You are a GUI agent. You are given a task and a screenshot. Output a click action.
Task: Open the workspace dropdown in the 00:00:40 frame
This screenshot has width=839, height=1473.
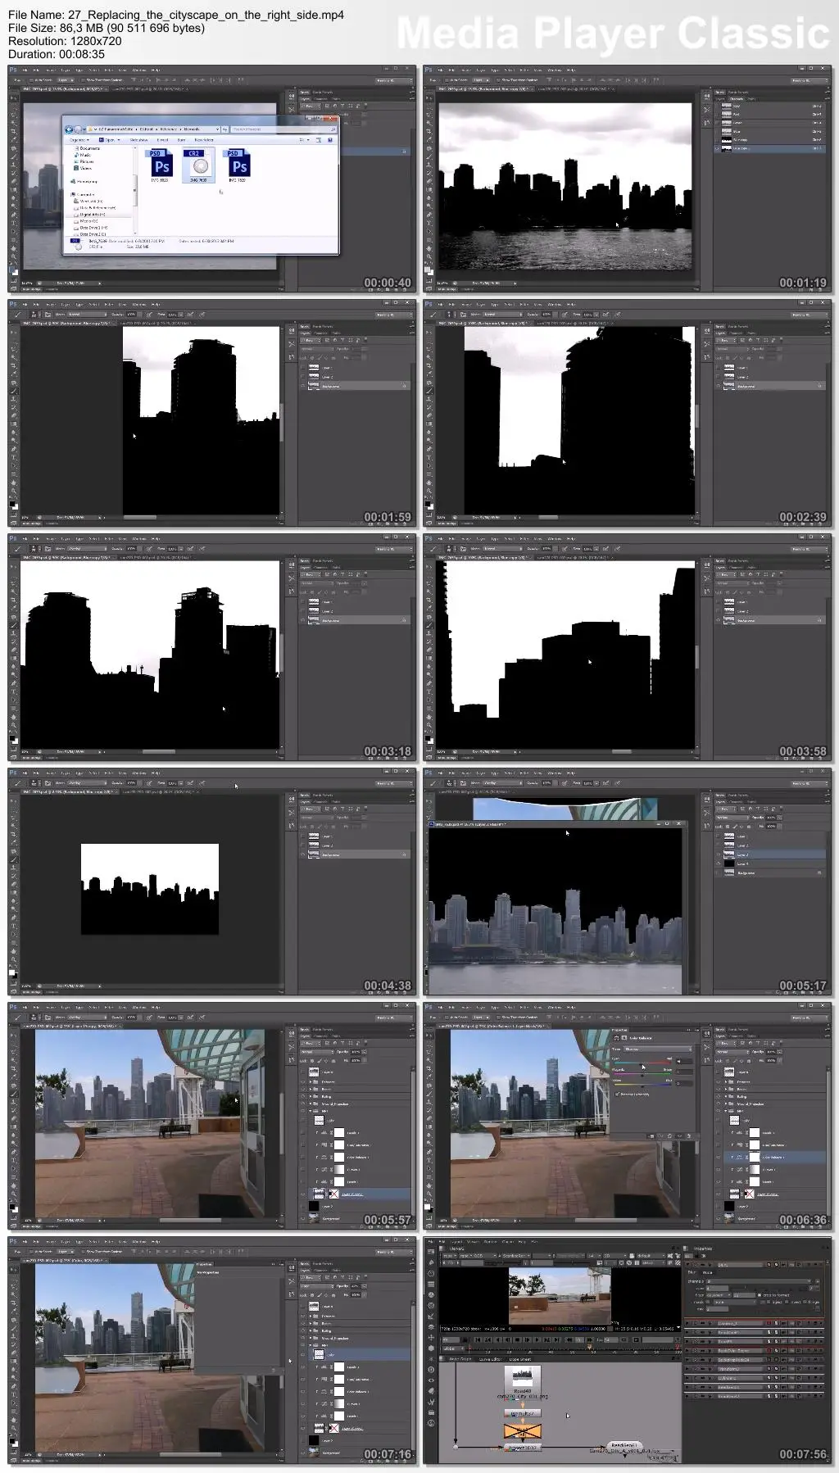(x=394, y=80)
